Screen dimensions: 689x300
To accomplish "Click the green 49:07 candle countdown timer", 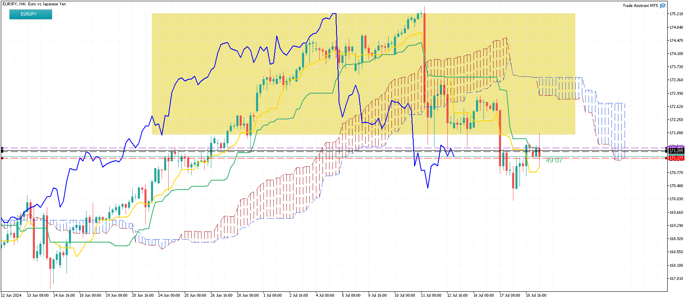I will click(x=554, y=160).
